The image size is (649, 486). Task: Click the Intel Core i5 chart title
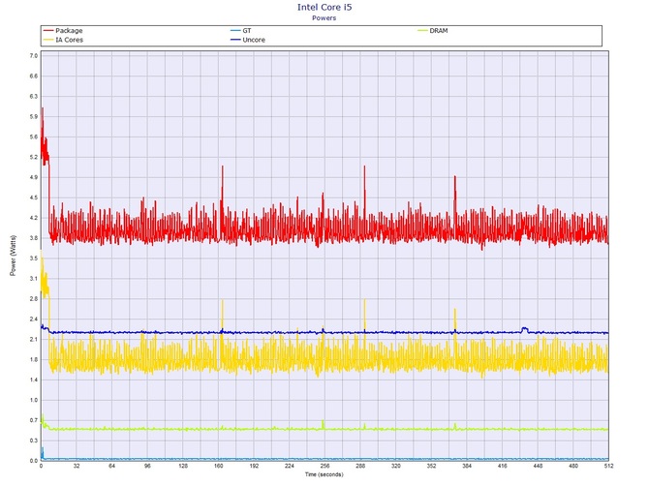pos(324,7)
